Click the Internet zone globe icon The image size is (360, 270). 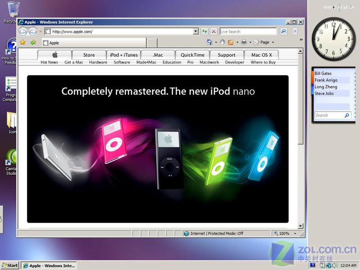tap(186, 234)
